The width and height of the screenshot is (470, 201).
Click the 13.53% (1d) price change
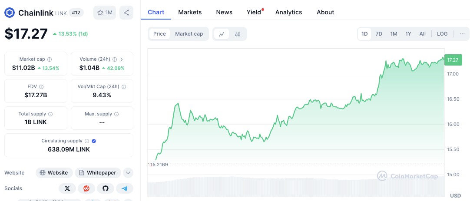70,34
